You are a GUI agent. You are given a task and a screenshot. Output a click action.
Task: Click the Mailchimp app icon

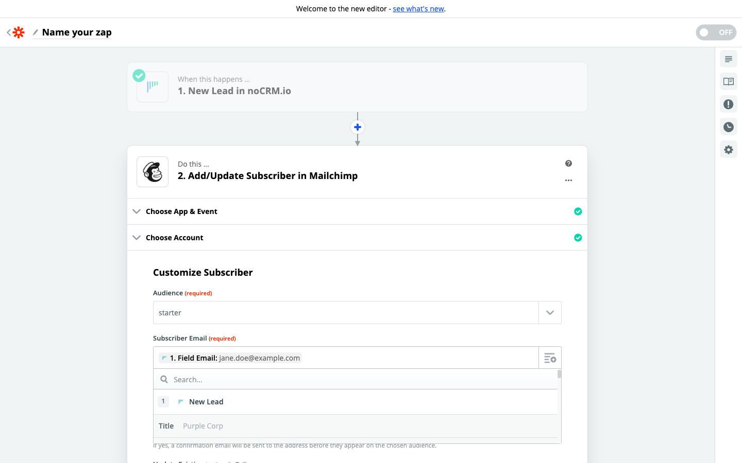[x=153, y=172]
